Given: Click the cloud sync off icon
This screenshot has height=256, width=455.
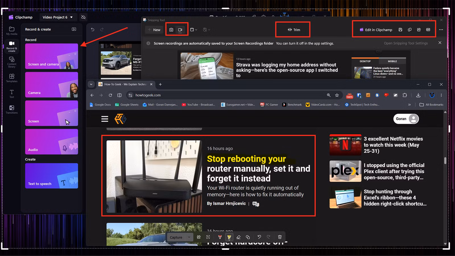Looking at the screenshot, I should (83, 17).
